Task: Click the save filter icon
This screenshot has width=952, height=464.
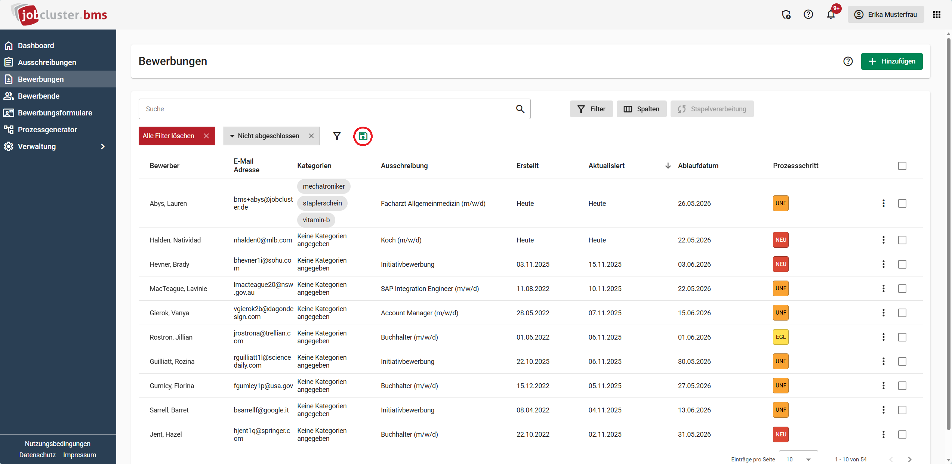Action: [363, 136]
